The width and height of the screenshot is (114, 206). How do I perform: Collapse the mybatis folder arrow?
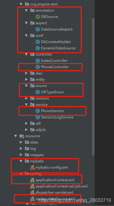point(21,161)
